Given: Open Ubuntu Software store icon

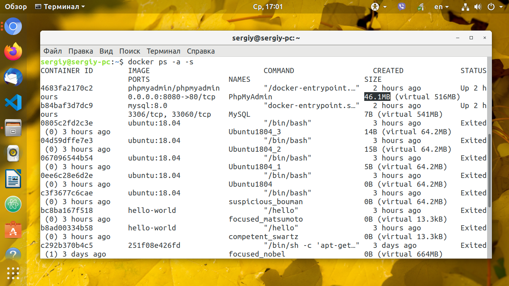Looking at the screenshot, I should (x=13, y=230).
